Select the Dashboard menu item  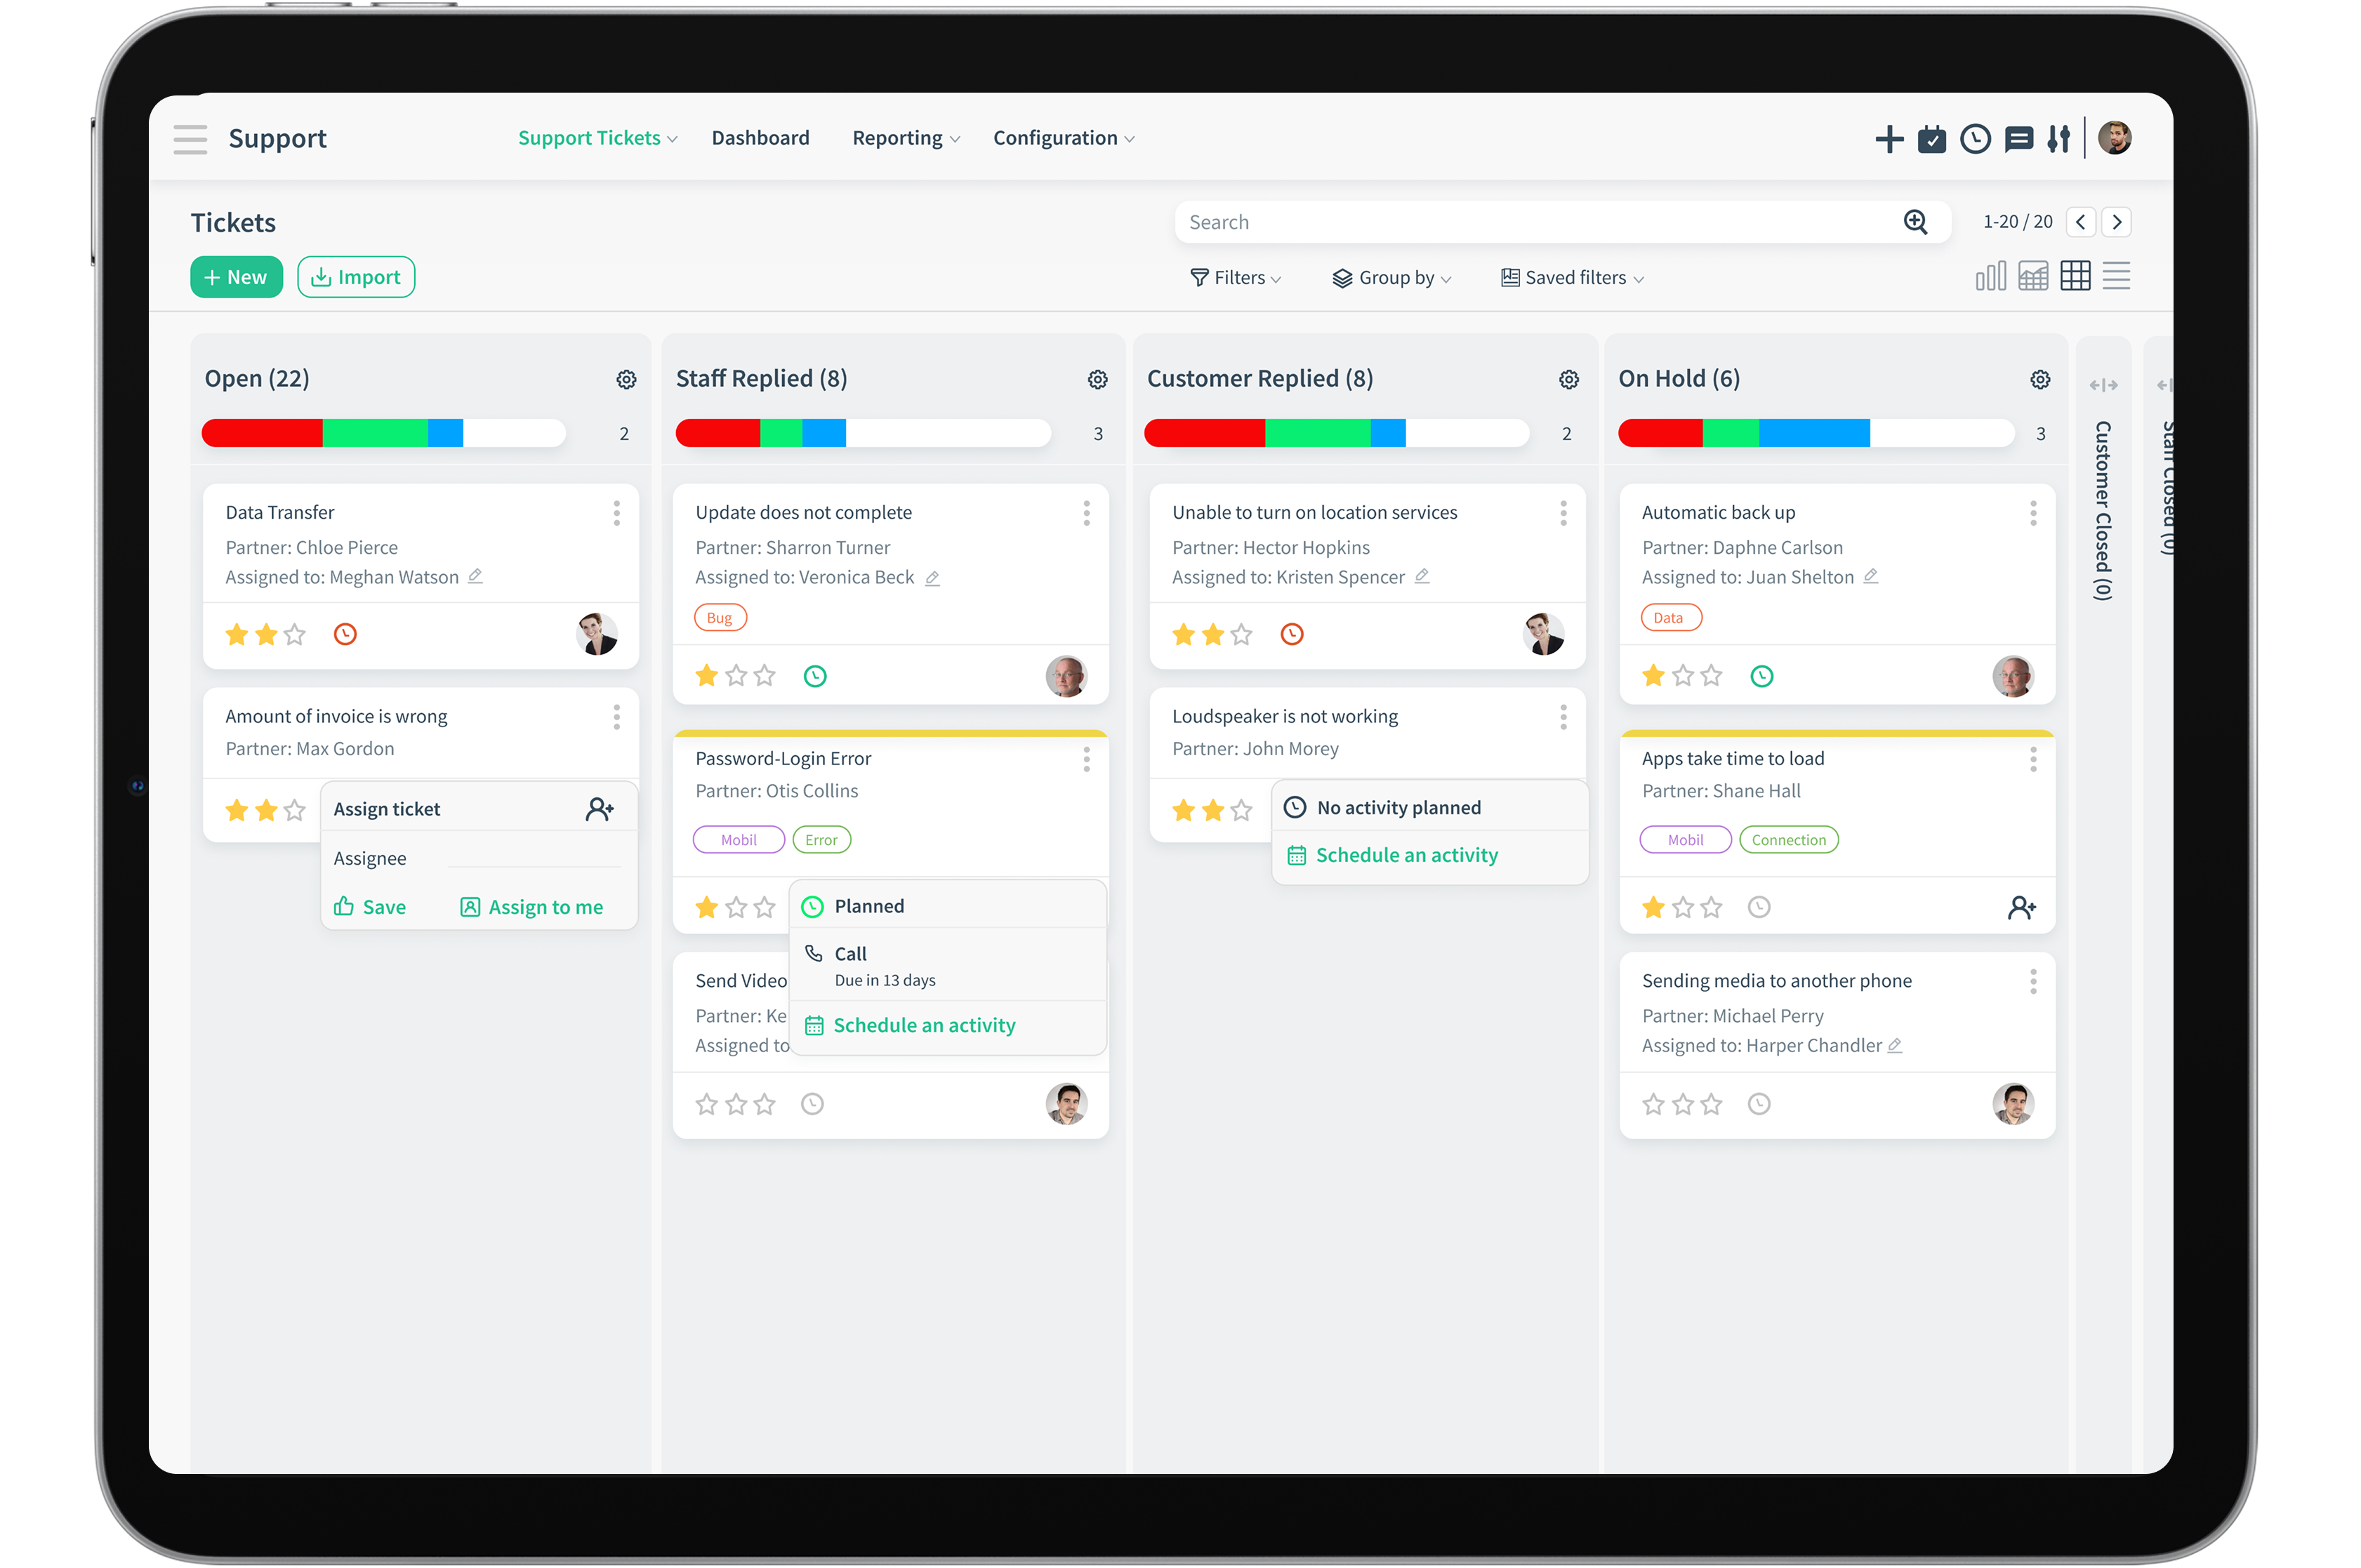(x=761, y=138)
